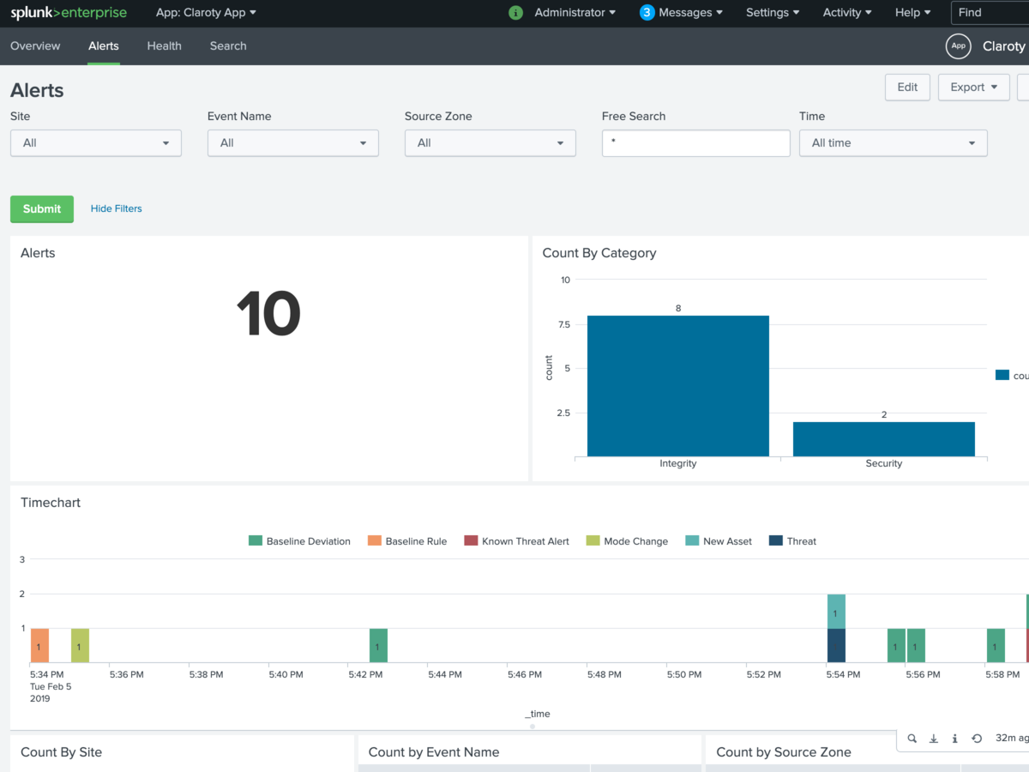Click the green system status info icon
The image size is (1029, 772).
[x=515, y=13]
